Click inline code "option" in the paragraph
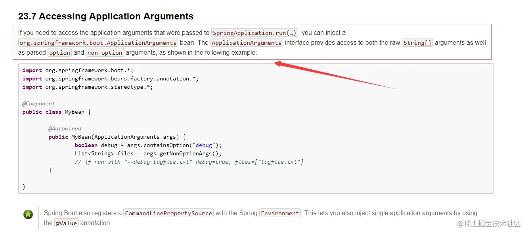This screenshot has height=235, width=528. [x=60, y=53]
